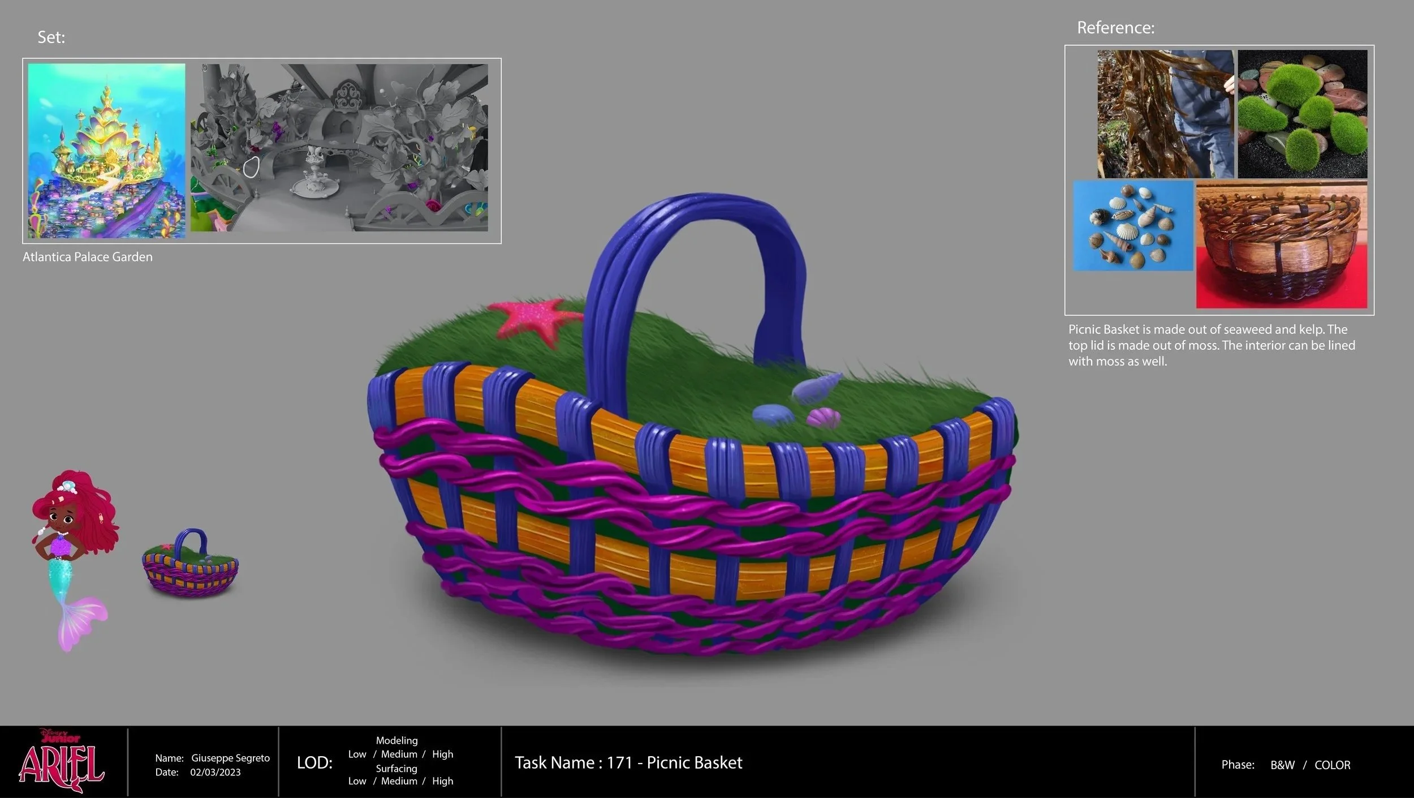The image size is (1414, 798).
Task: Click the "Atlantica Palace Garden" caption
Action: tap(88, 257)
